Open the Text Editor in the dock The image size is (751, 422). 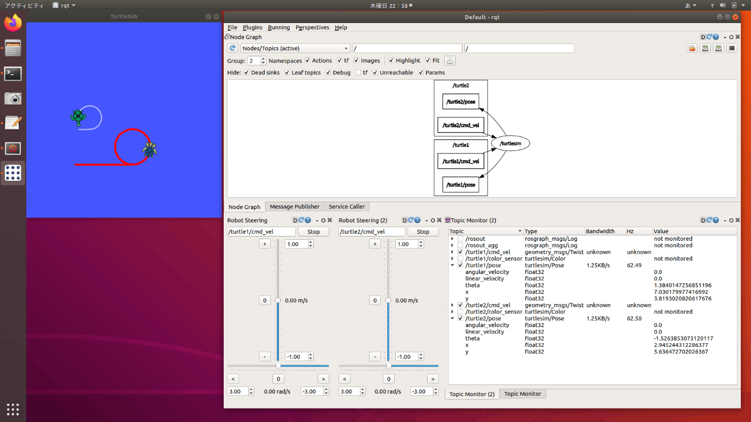point(13,123)
